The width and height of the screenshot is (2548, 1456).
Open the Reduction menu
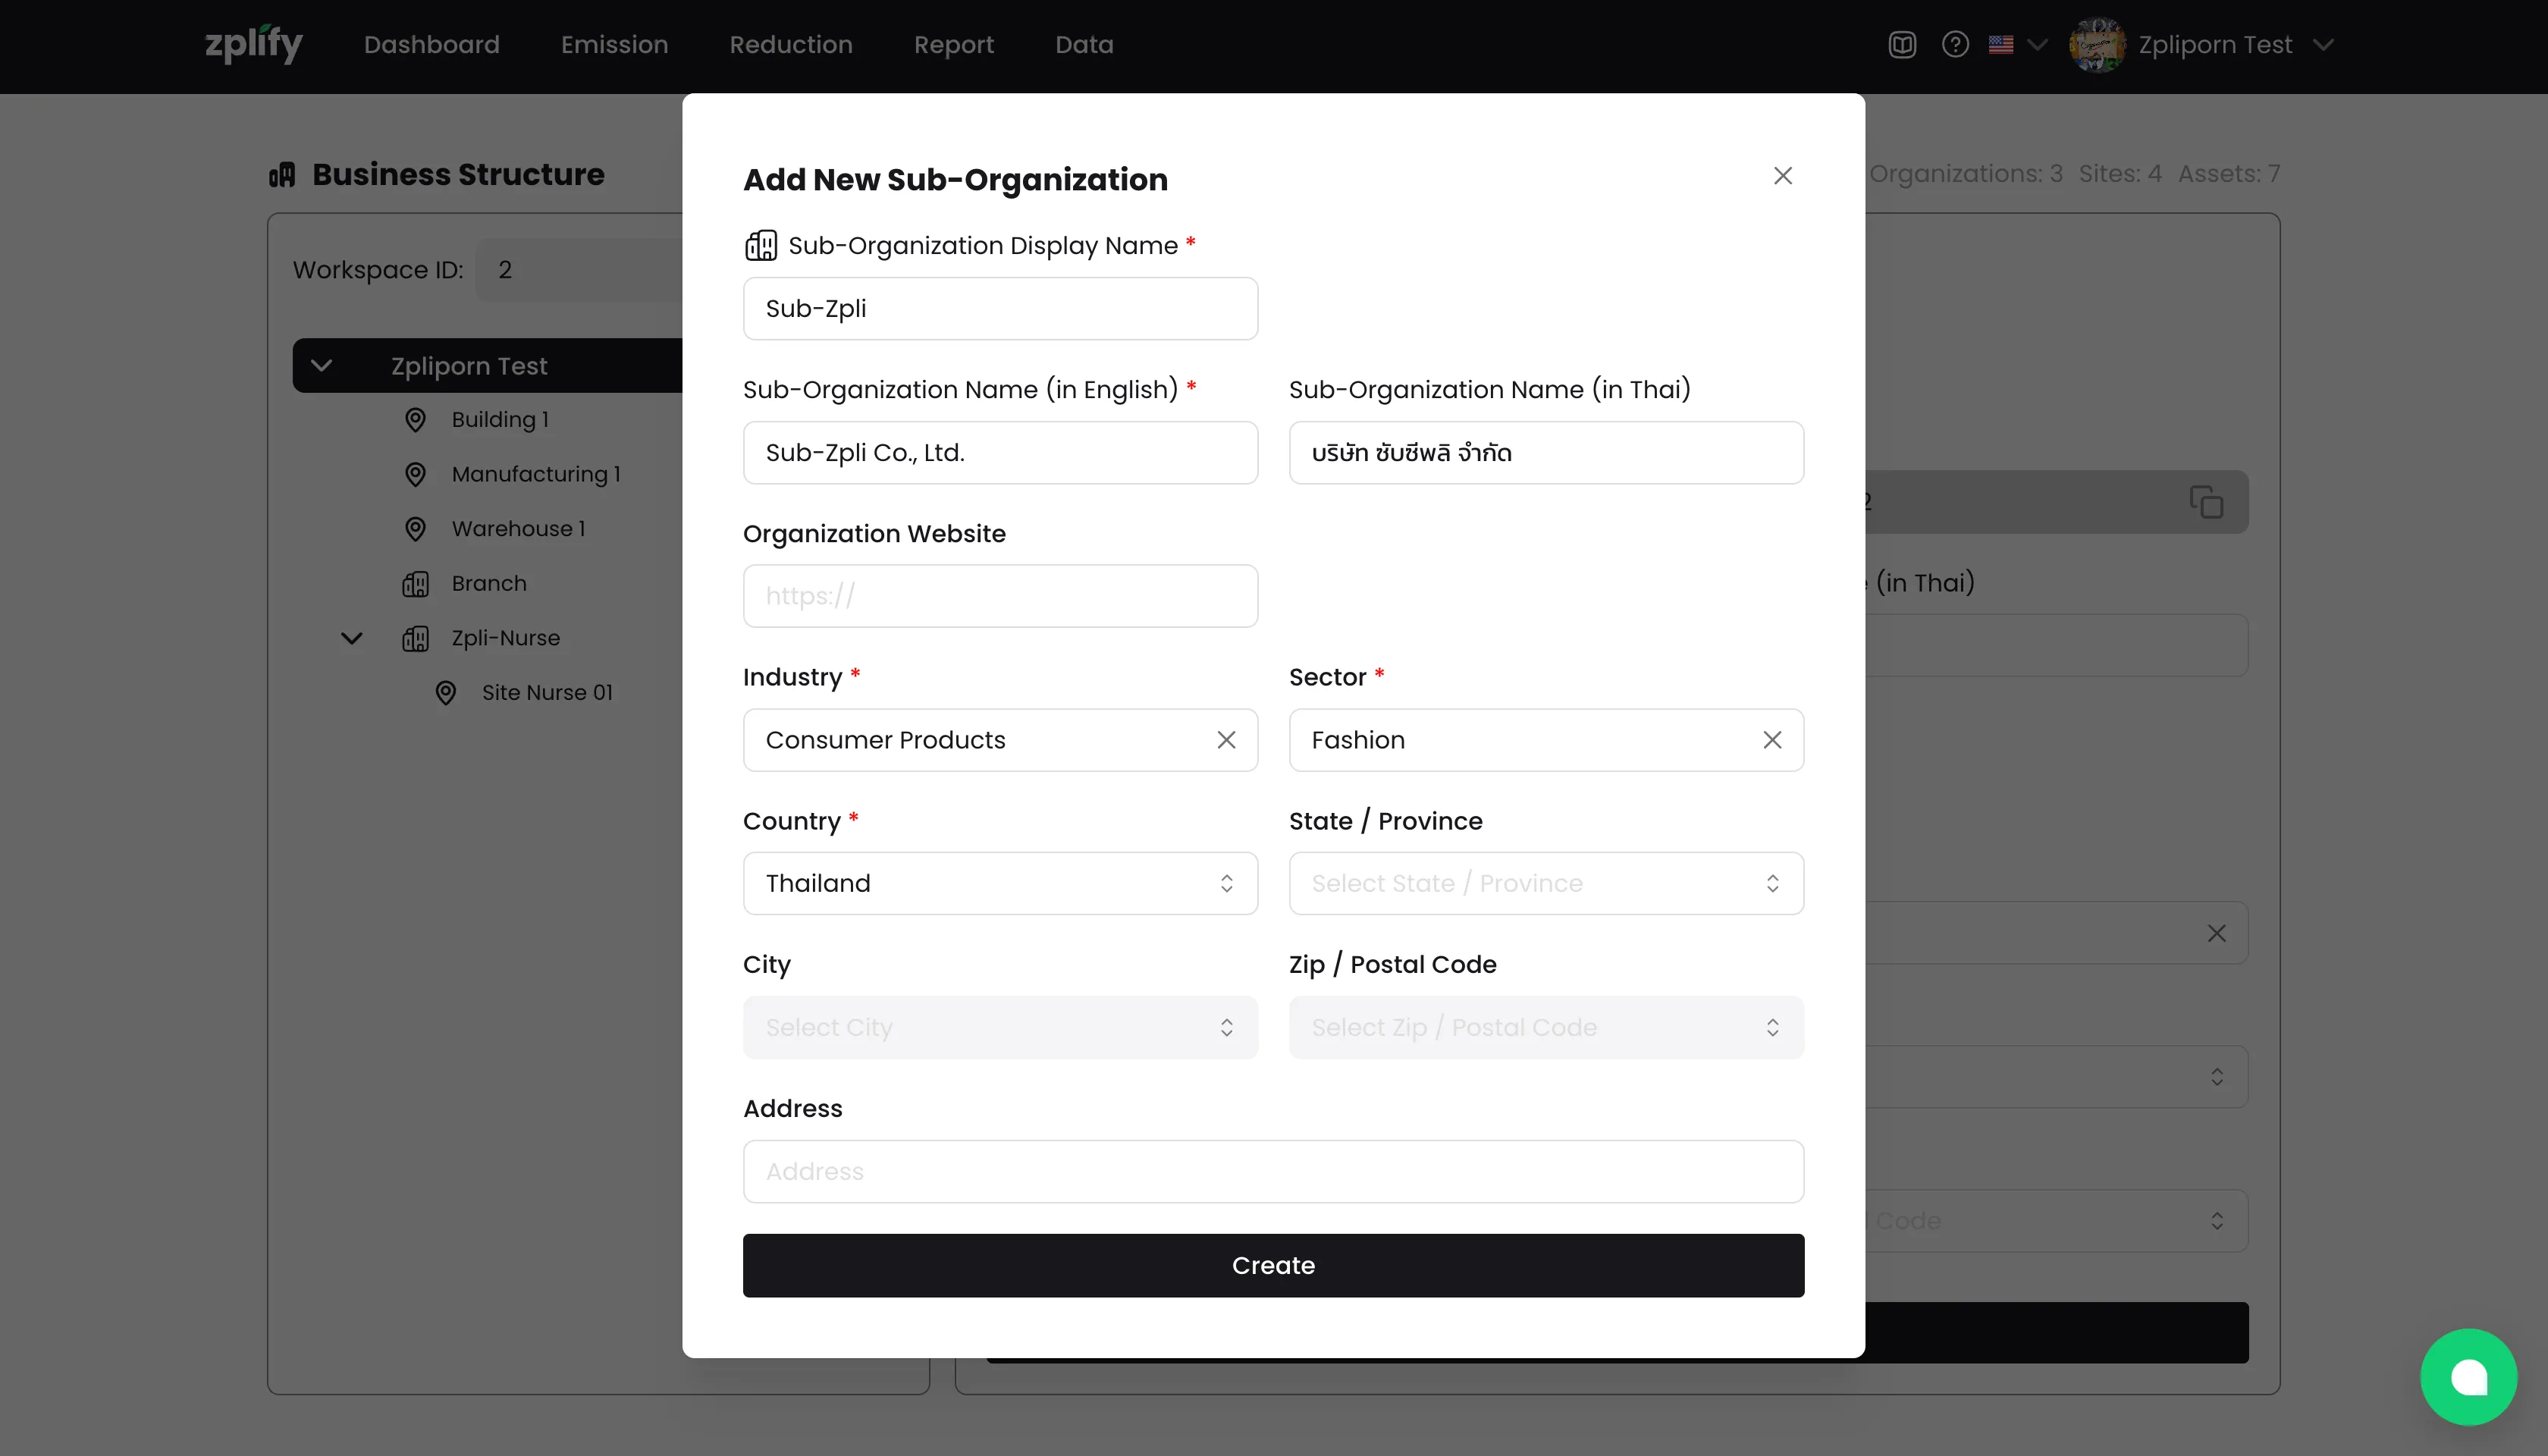790,45
